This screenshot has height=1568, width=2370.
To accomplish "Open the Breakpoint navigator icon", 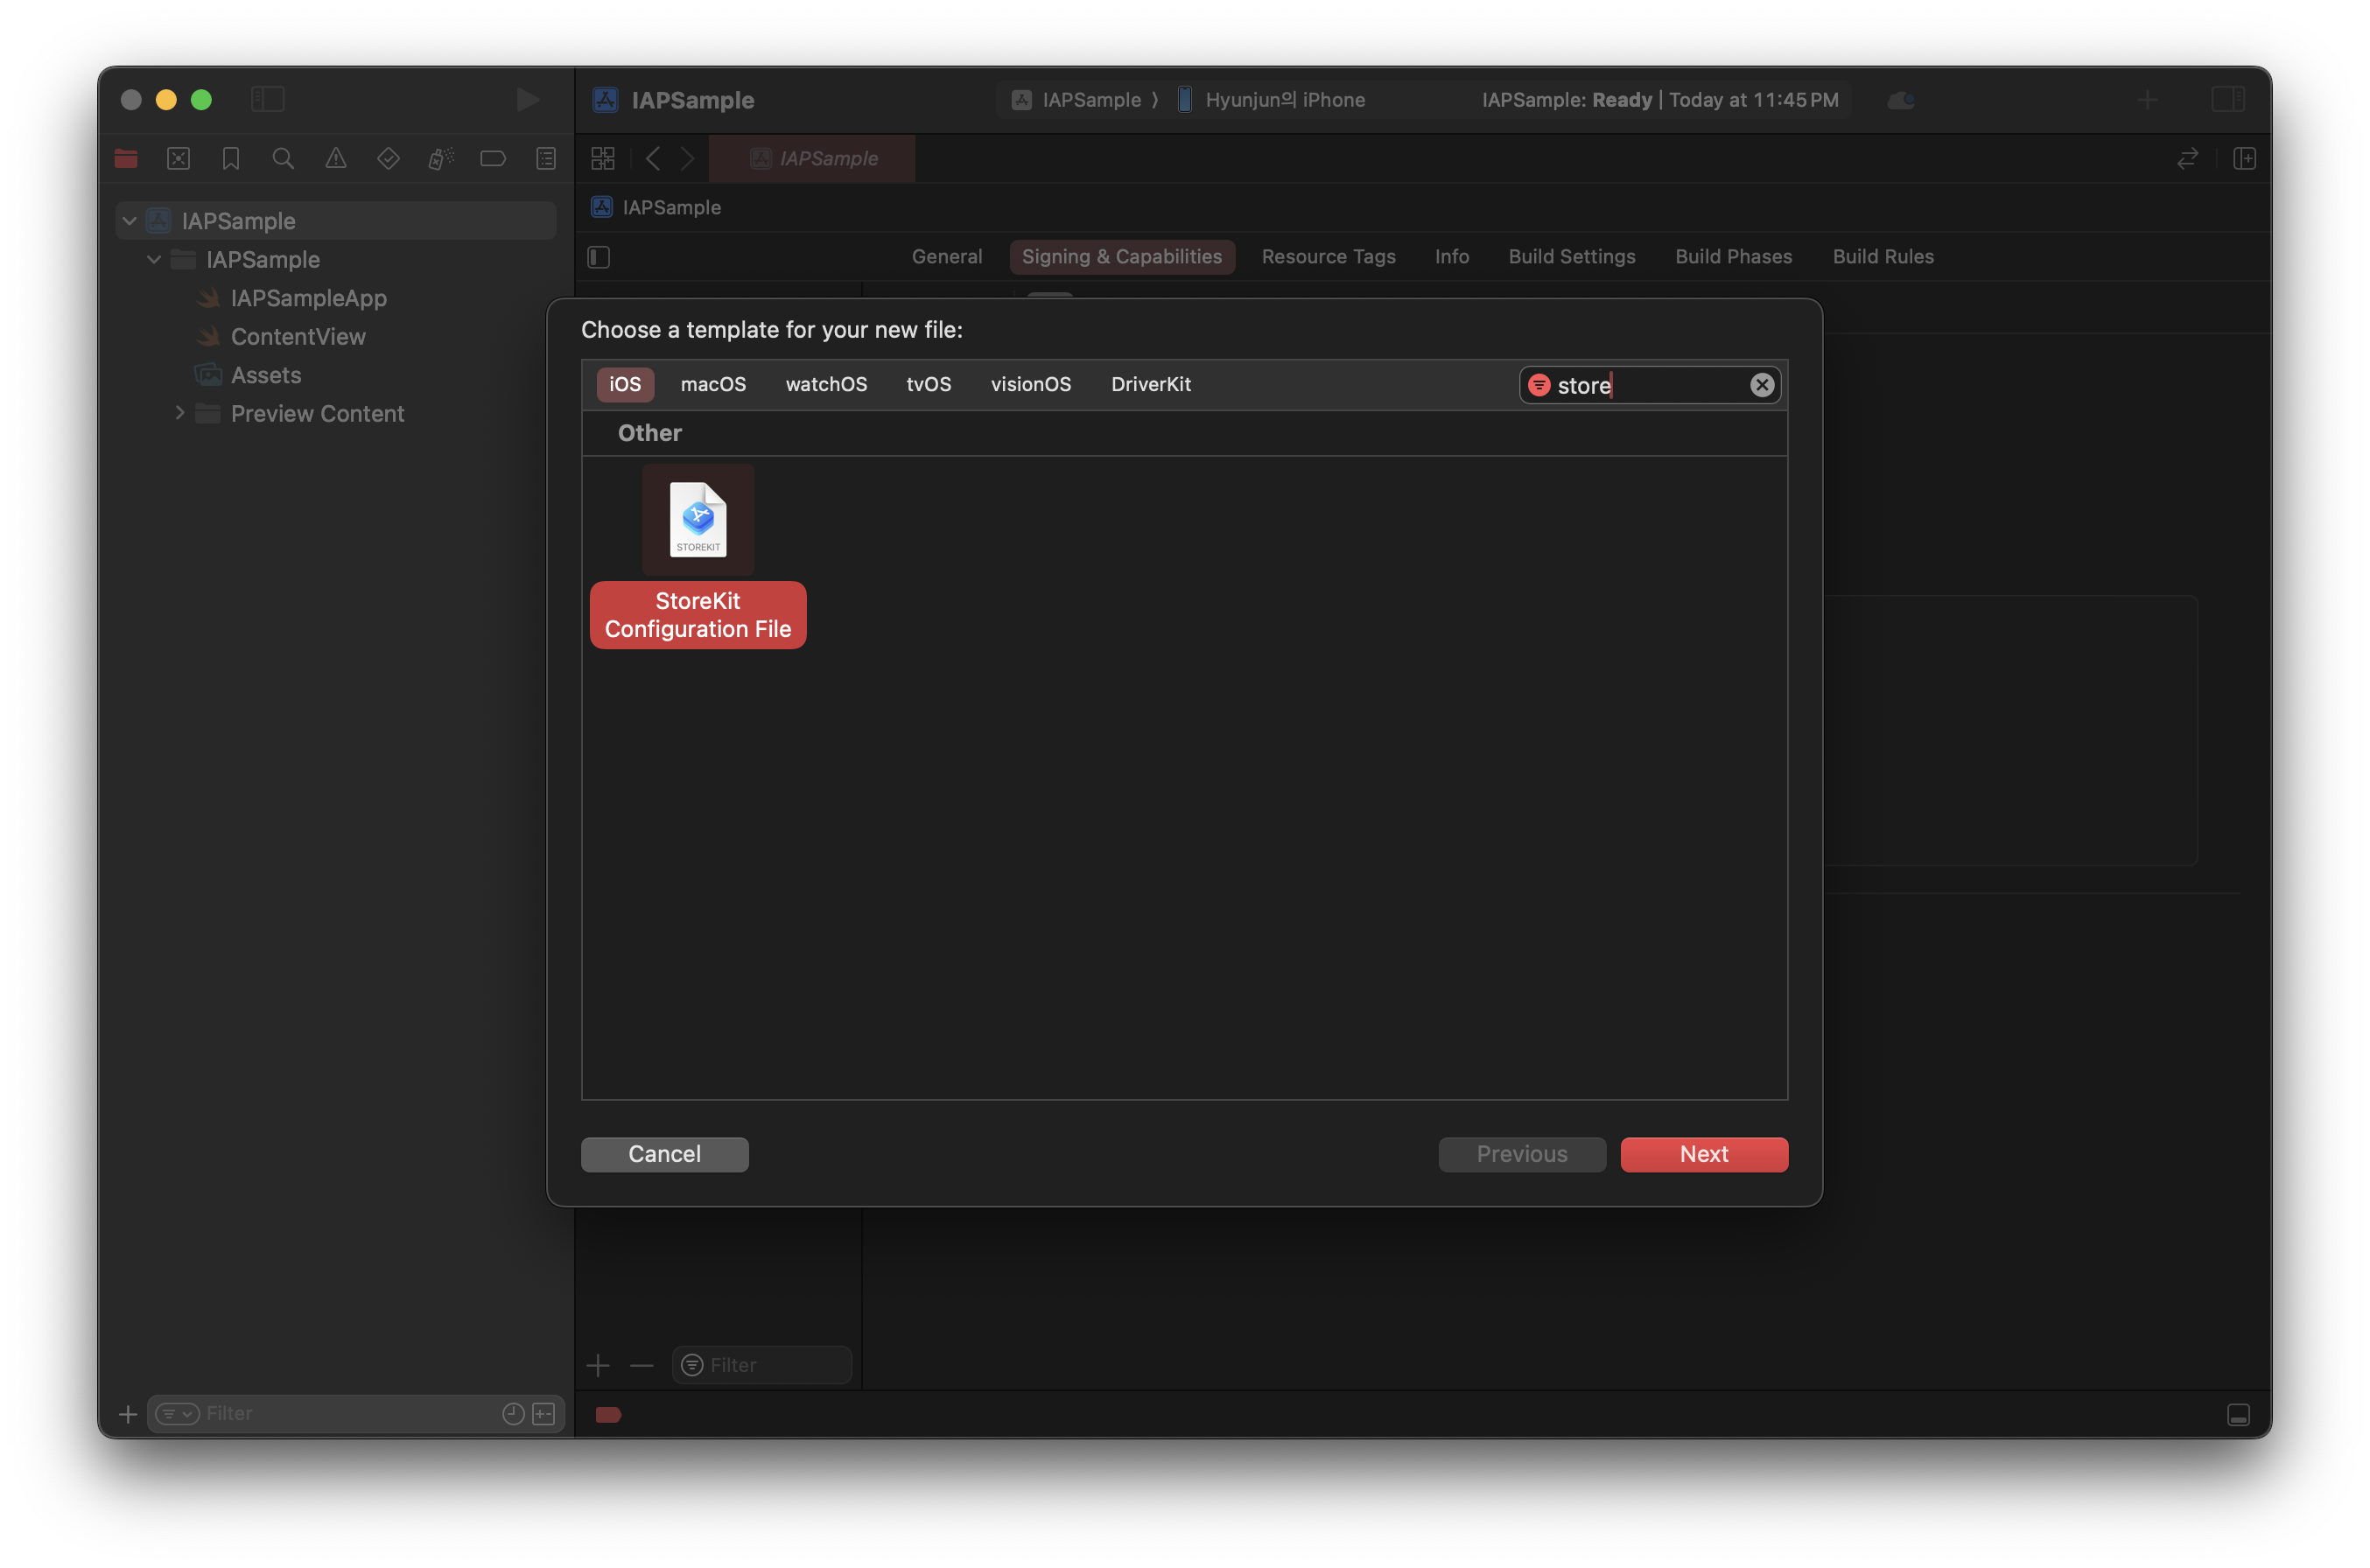I will tap(493, 158).
